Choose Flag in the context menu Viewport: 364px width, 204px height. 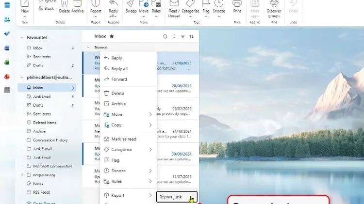116,160
